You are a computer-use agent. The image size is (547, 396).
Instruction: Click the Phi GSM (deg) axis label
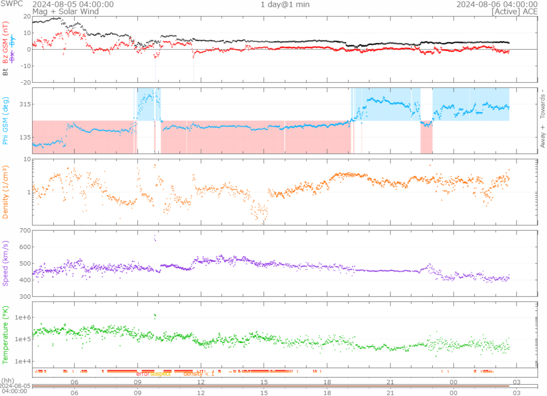click(x=5, y=121)
